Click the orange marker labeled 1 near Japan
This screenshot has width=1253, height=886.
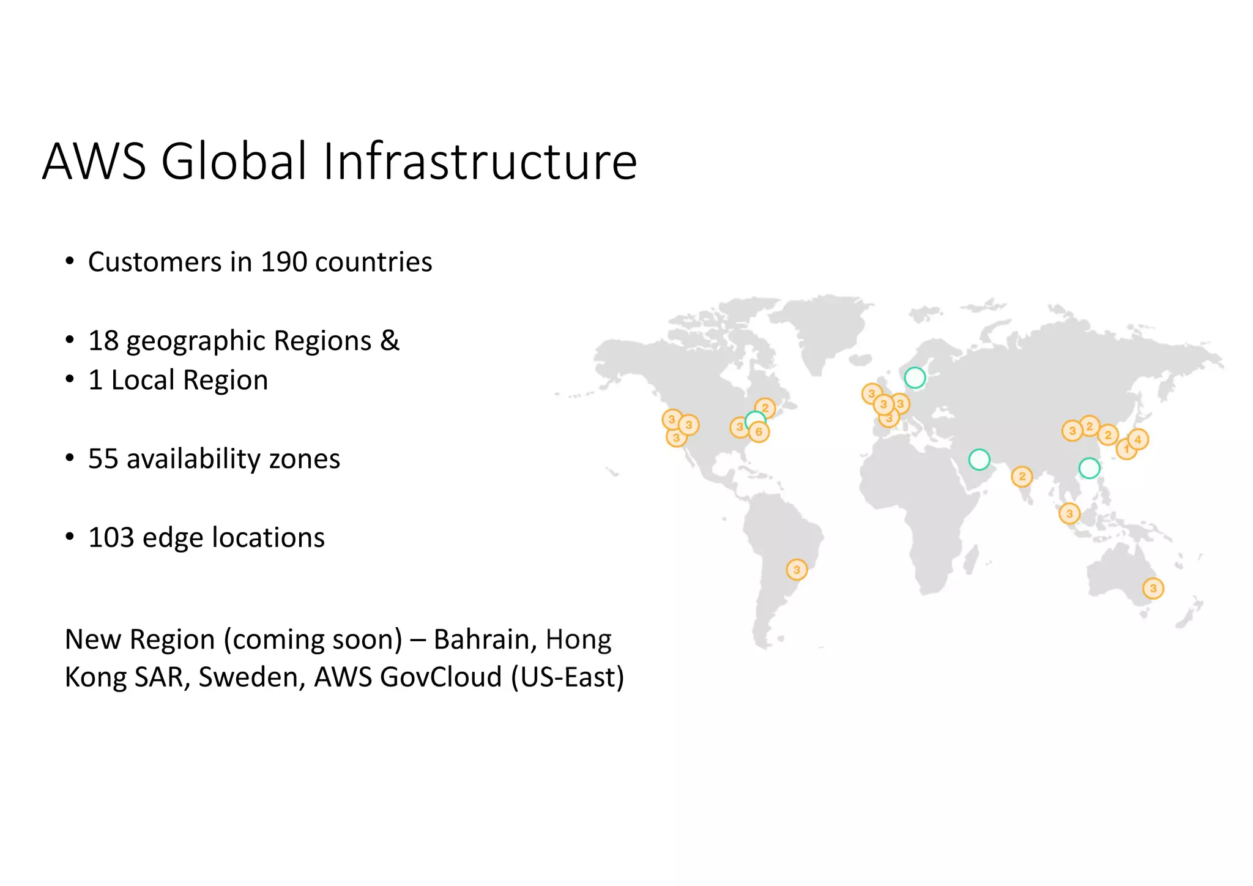(1126, 450)
